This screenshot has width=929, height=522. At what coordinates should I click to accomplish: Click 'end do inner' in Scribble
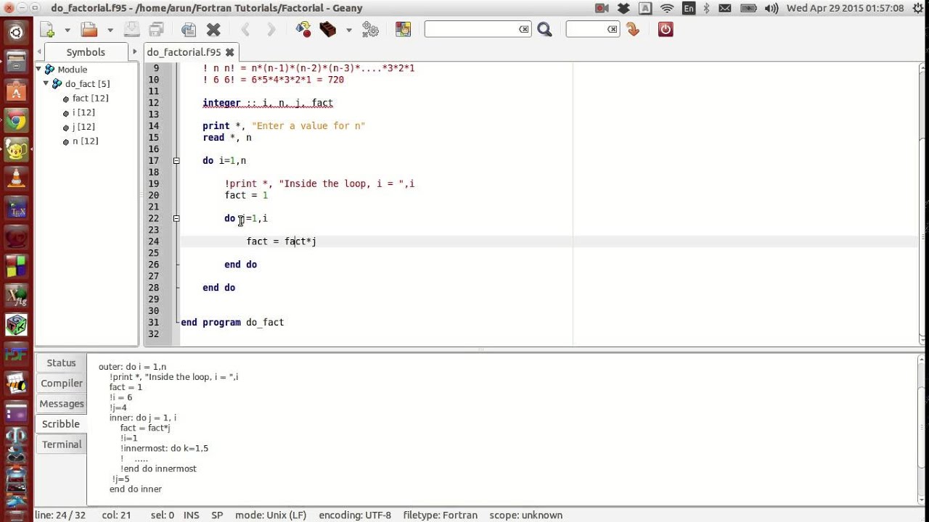click(x=136, y=489)
